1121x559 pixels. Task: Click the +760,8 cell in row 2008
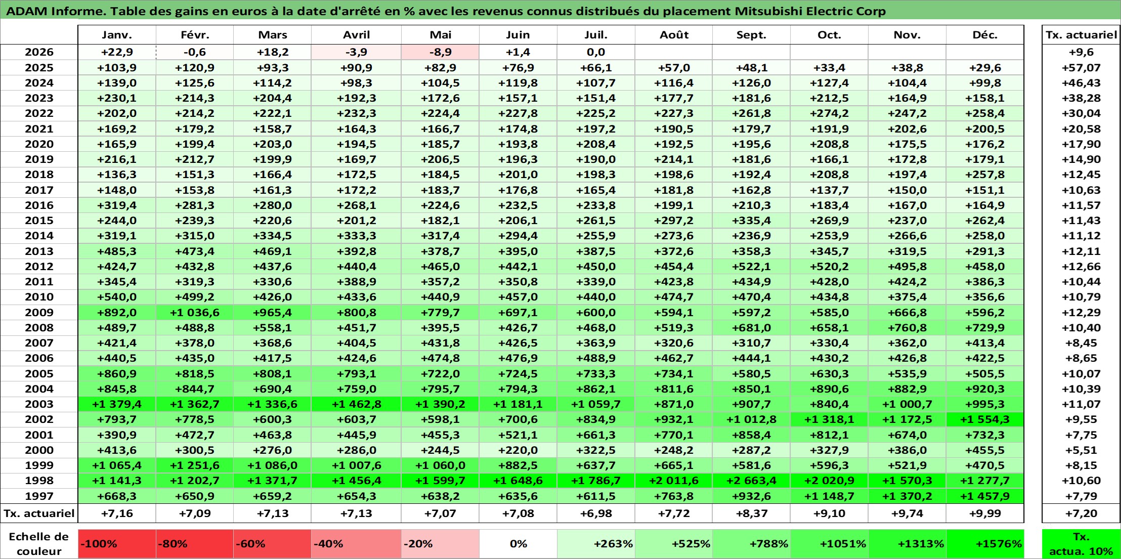(x=907, y=328)
